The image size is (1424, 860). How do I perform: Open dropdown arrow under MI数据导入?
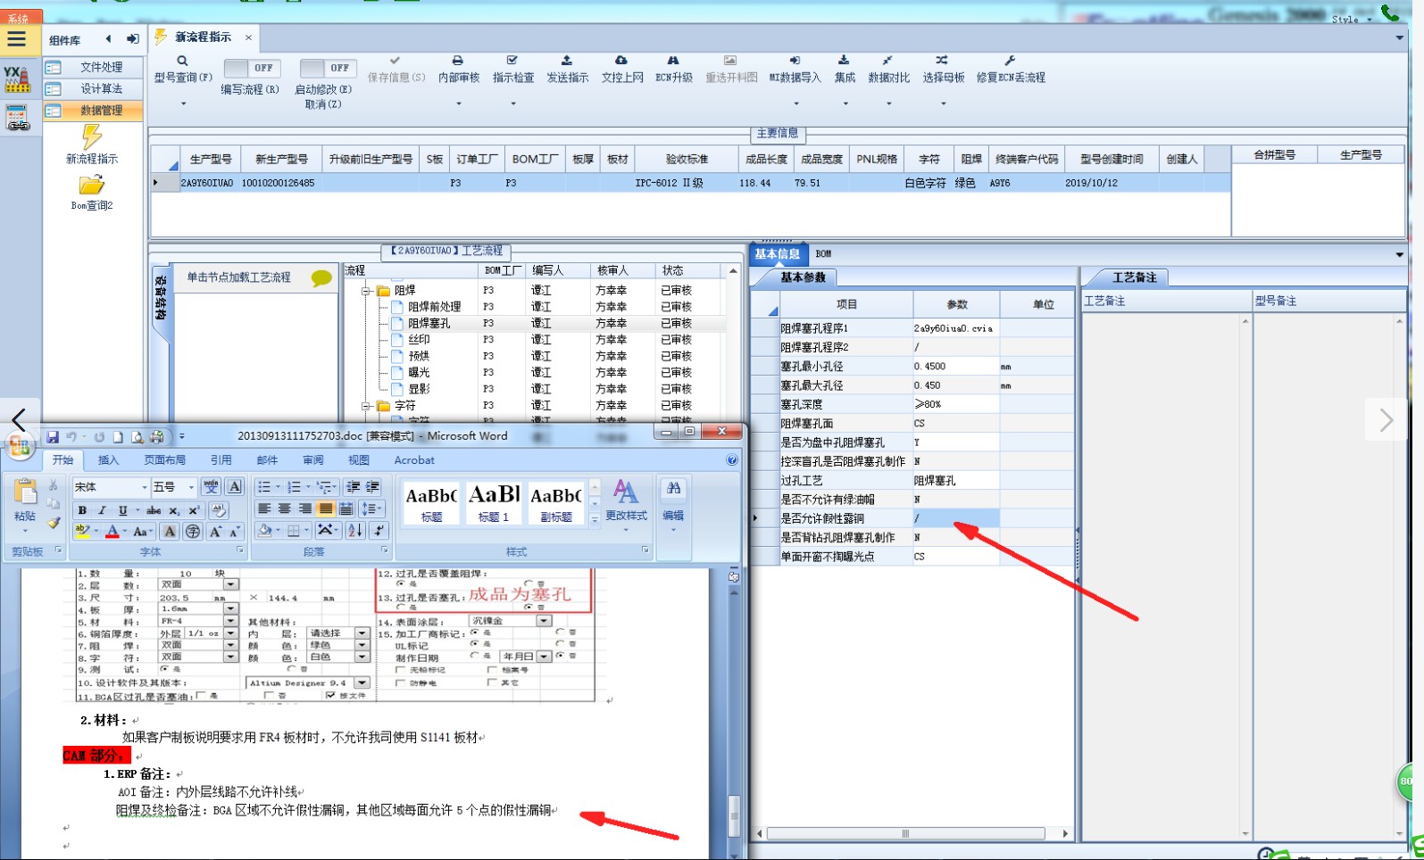795,103
